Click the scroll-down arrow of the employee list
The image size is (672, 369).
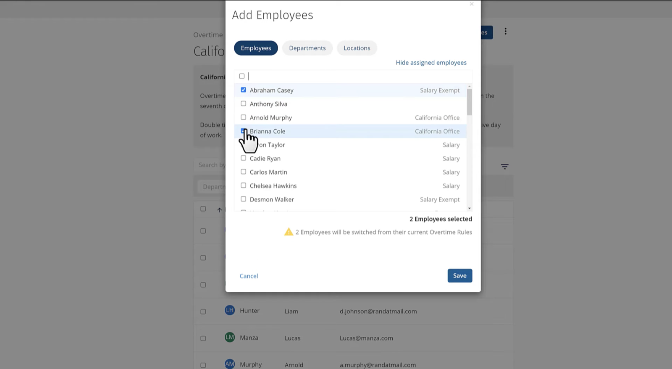pyautogui.click(x=469, y=208)
